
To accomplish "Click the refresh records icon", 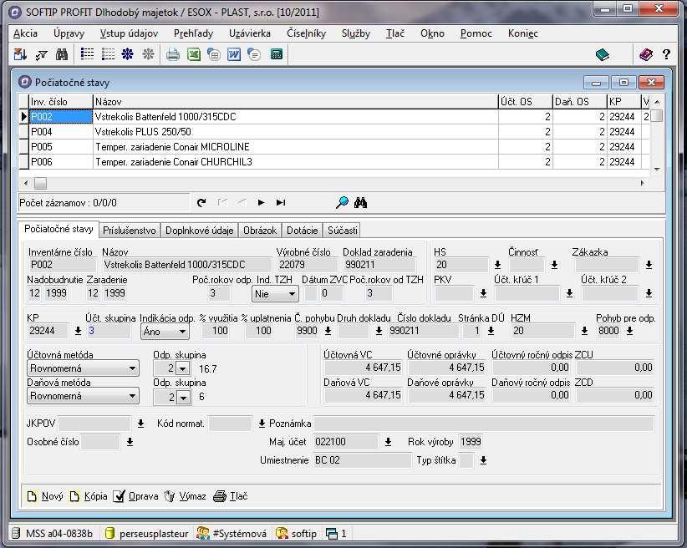I will click(201, 202).
